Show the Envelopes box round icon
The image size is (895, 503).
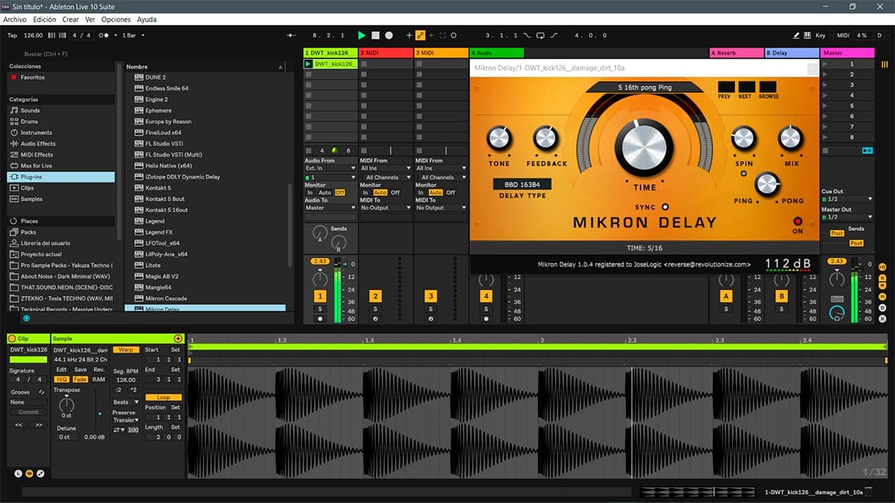[40, 473]
